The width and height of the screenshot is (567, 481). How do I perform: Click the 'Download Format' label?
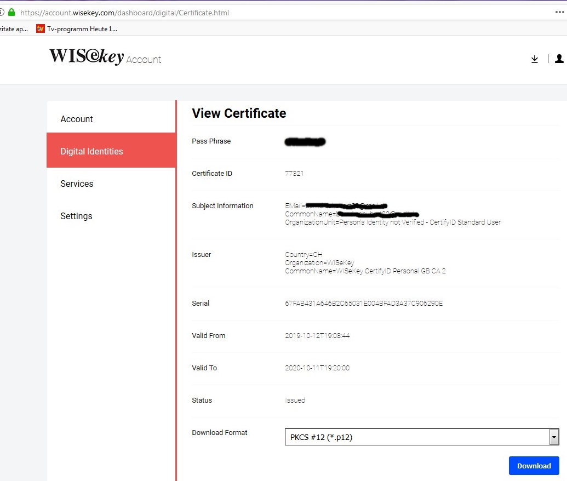pos(220,433)
